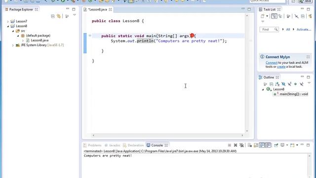Viewport: 316px width, 178px height.
Task: Select JRE System Library entry
Action: coord(42,45)
